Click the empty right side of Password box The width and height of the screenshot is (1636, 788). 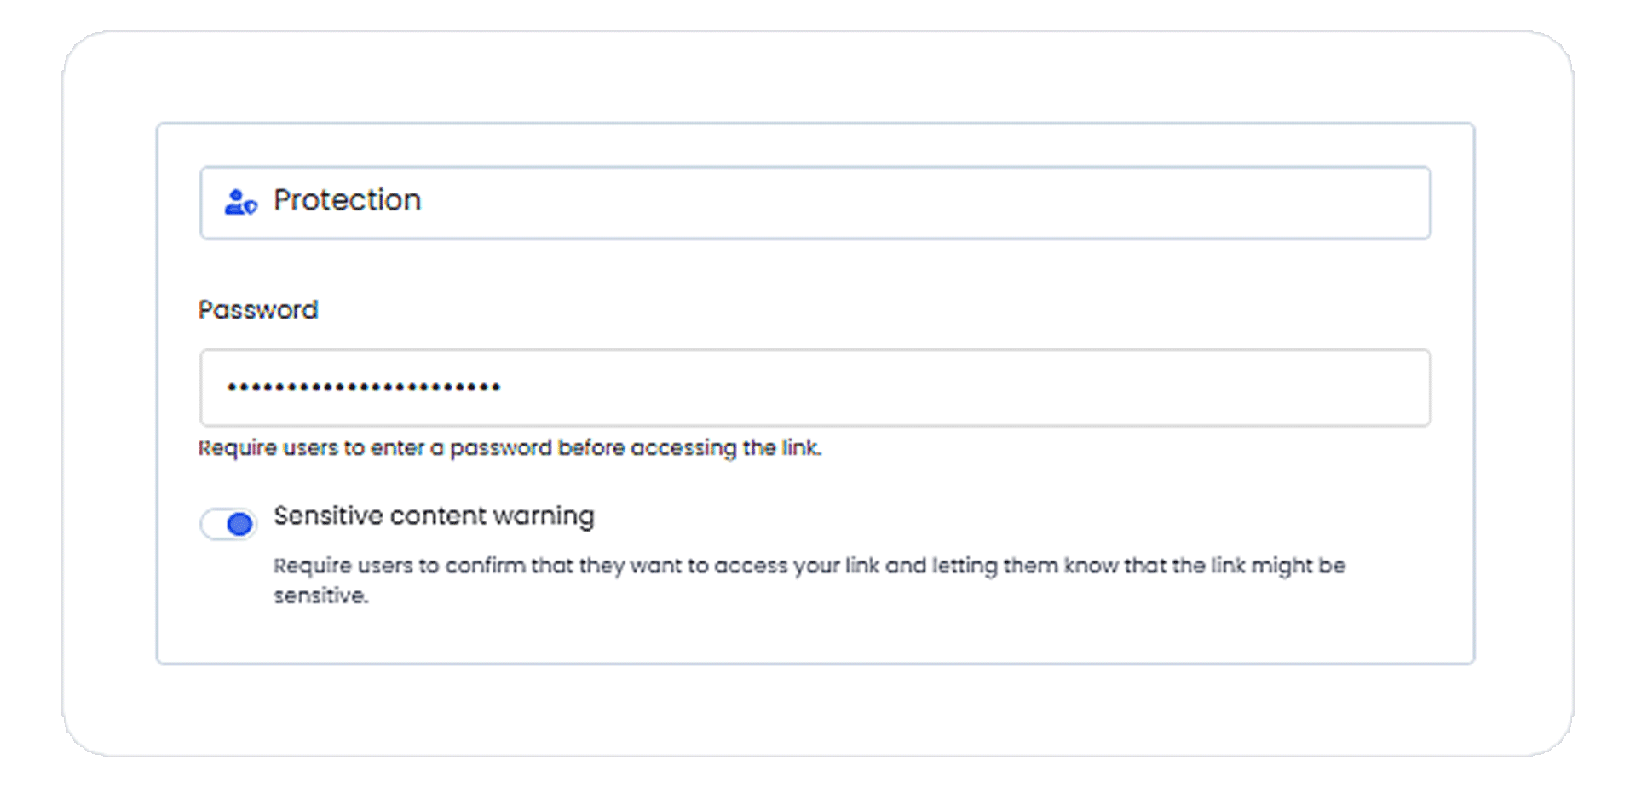pyautogui.click(x=1022, y=388)
